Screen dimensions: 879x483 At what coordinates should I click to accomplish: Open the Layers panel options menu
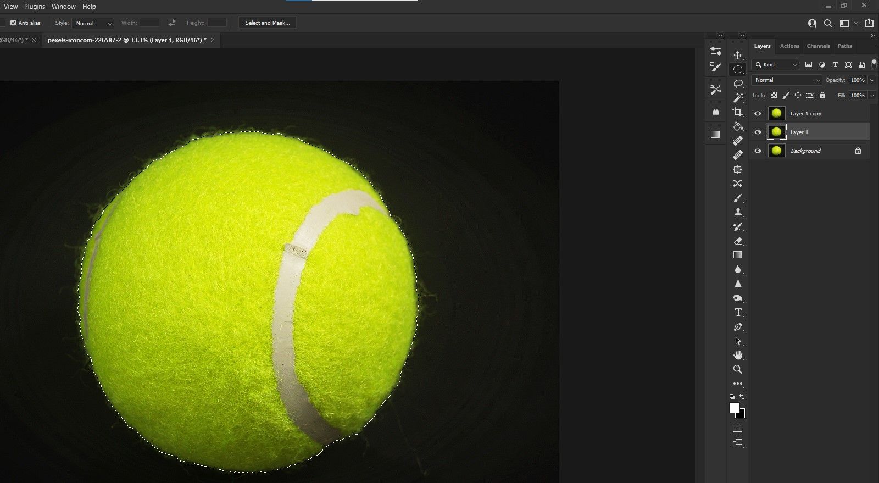872,46
